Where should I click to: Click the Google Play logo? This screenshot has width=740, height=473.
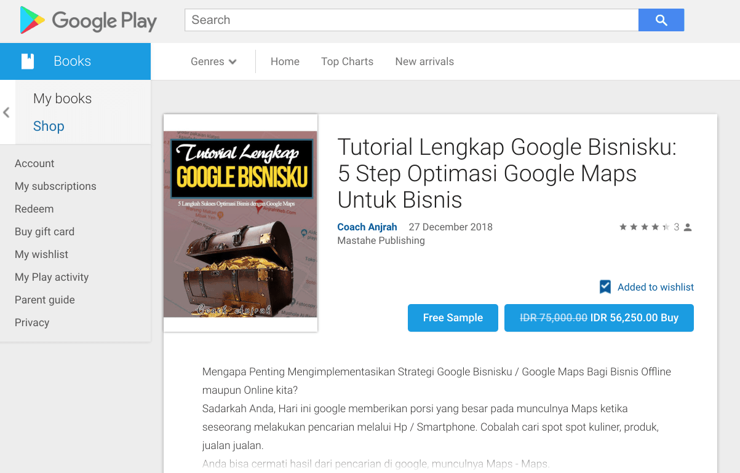point(88,20)
